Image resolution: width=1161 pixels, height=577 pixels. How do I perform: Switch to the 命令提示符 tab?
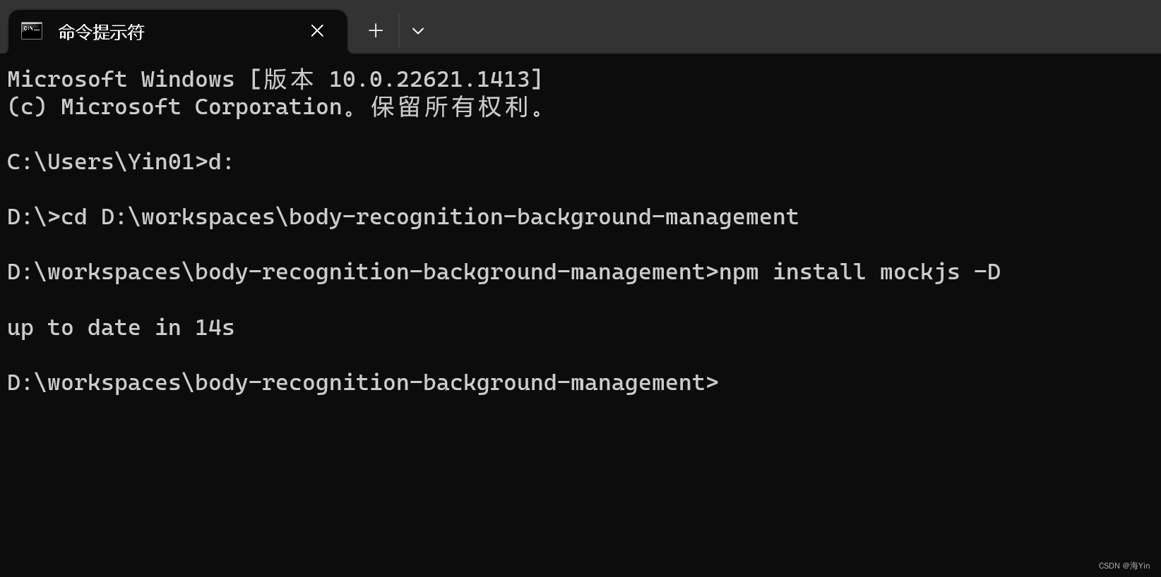[x=101, y=32]
